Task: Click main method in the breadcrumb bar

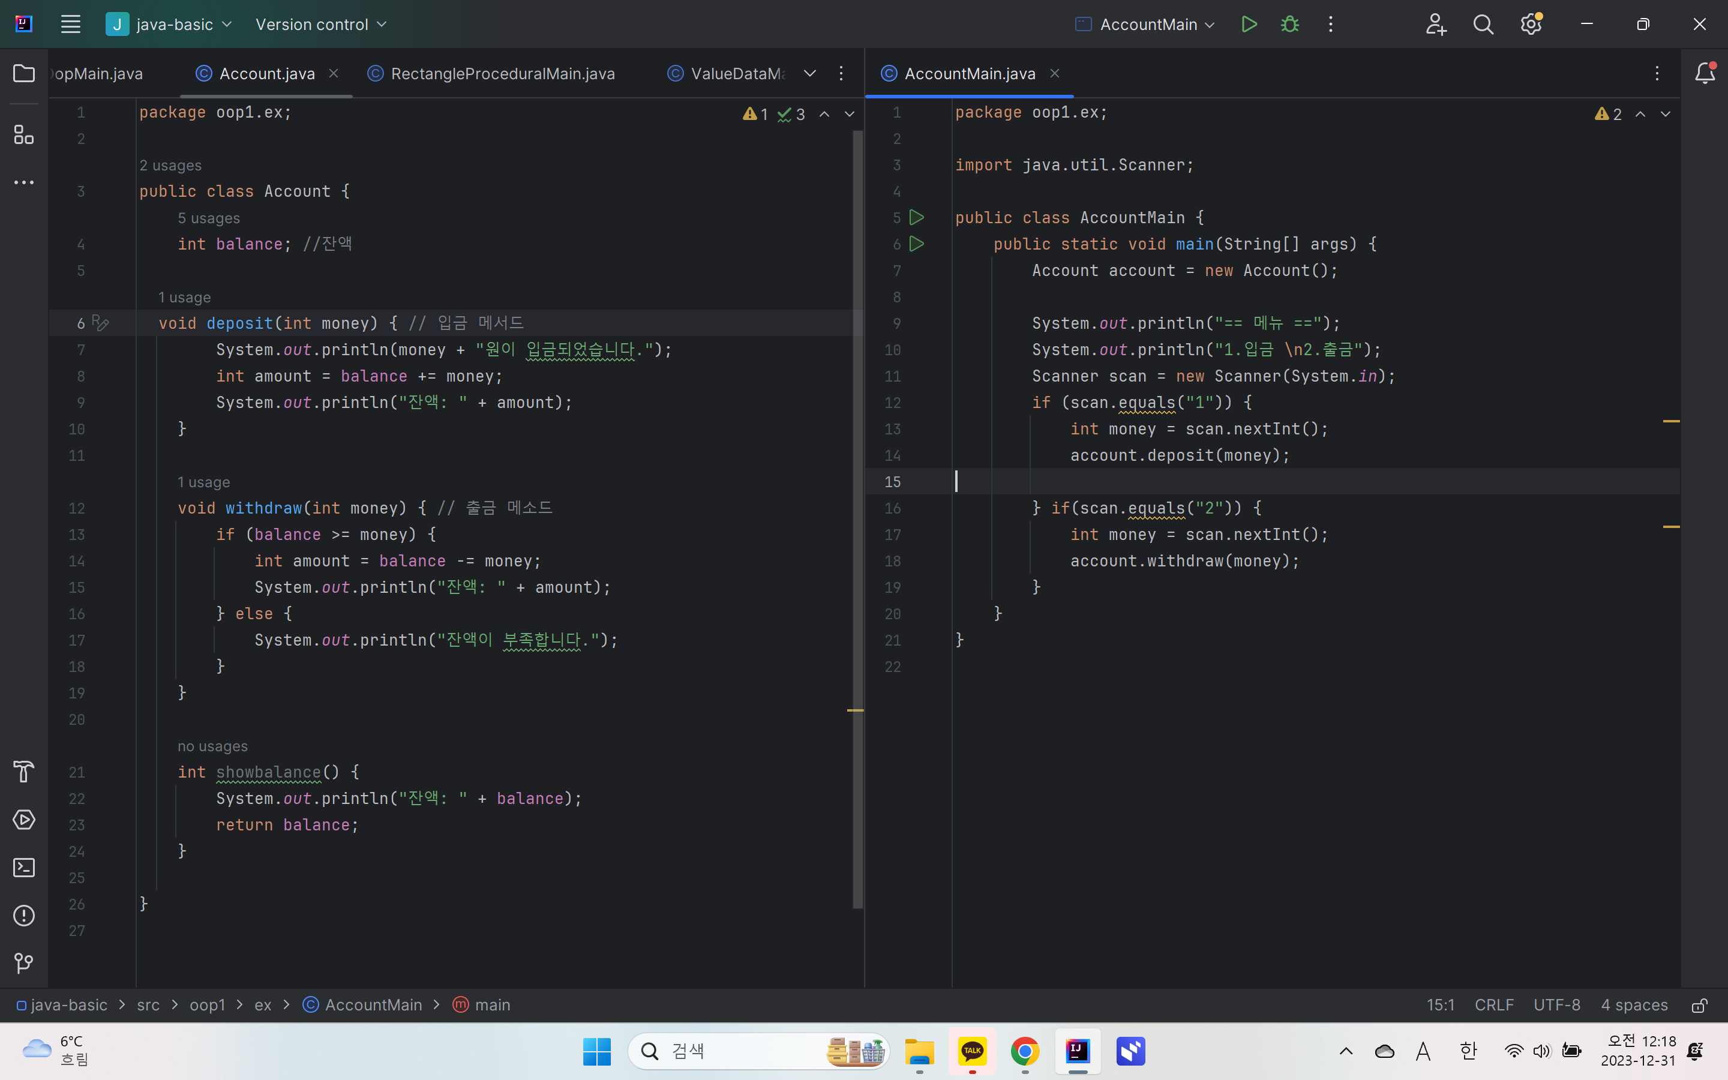Action: click(x=481, y=1005)
